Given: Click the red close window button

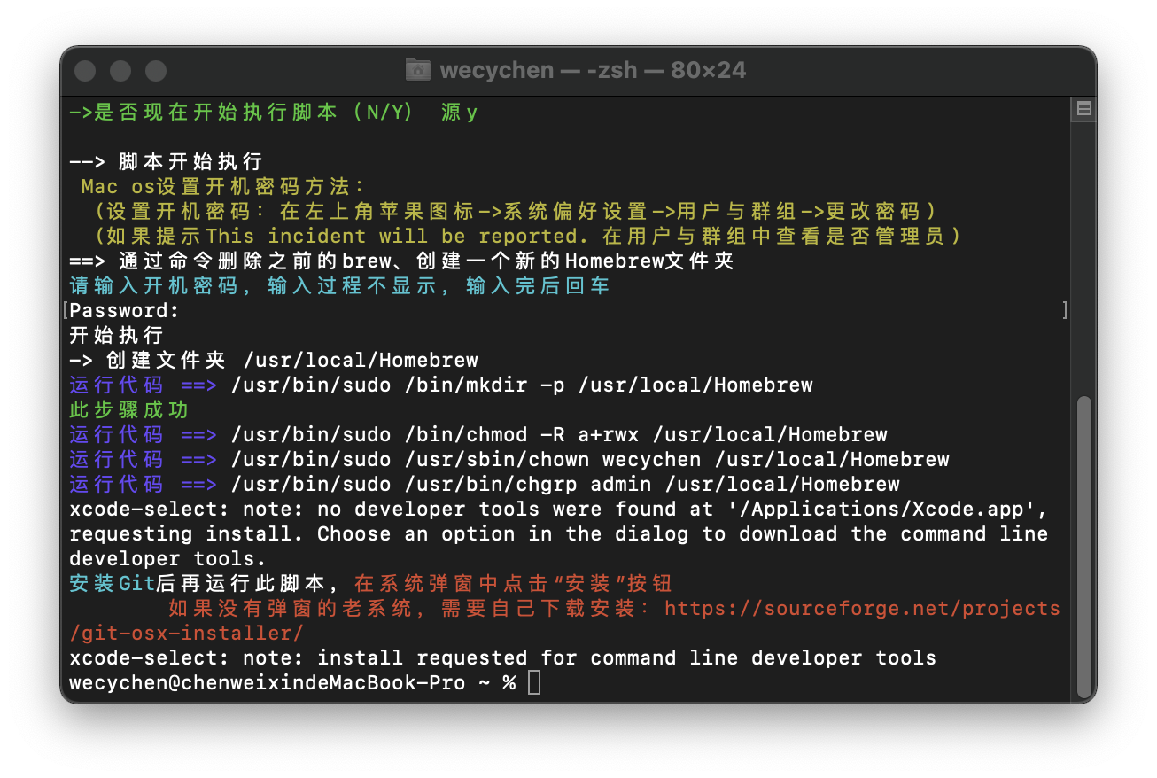Looking at the screenshot, I should tap(85, 71).
